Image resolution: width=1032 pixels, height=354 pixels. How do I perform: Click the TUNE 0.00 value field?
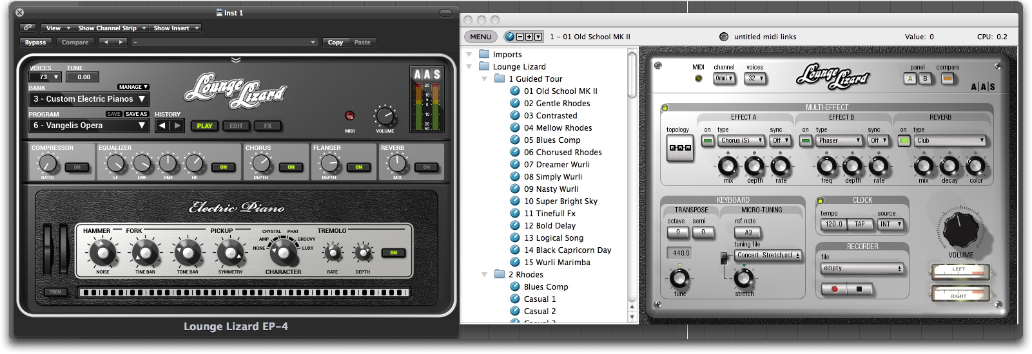click(83, 77)
